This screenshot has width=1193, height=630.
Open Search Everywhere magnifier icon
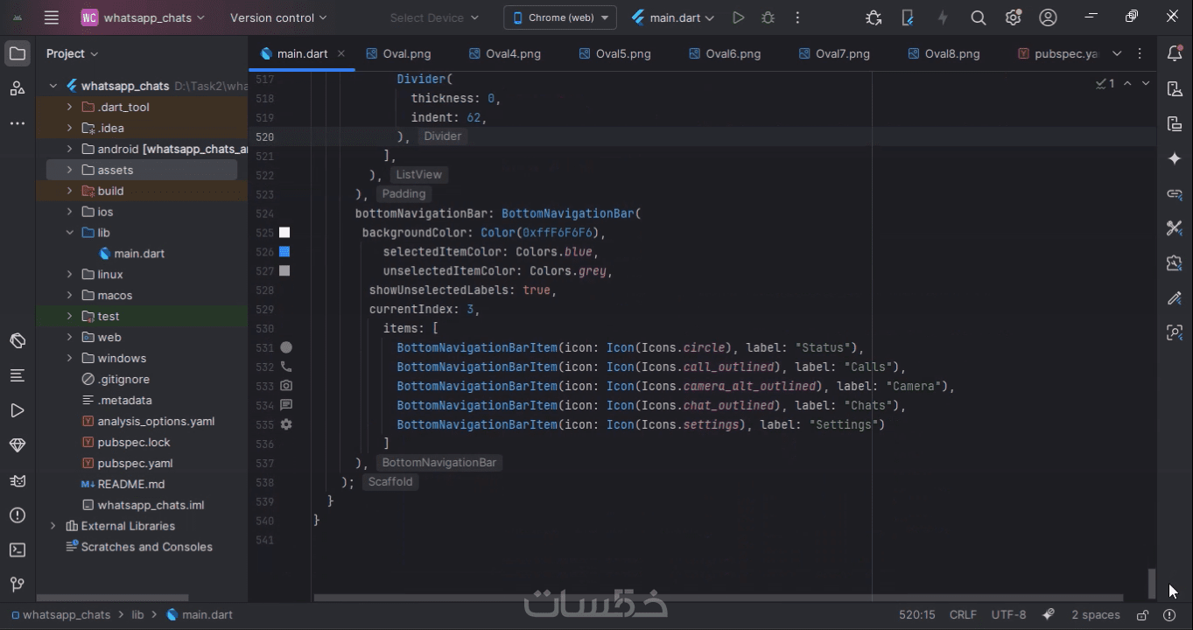(x=979, y=17)
